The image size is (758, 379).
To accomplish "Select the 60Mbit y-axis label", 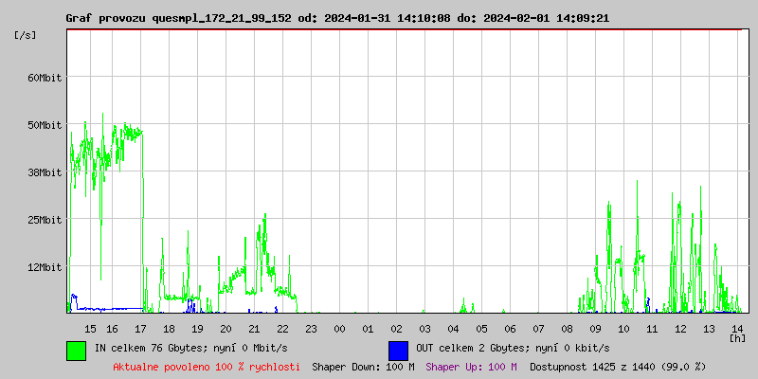I will pos(44,78).
